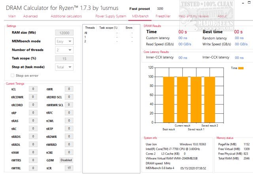The image size is (253, 177).
Task: Click the tRP timing value field
Action: tap(33, 113)
